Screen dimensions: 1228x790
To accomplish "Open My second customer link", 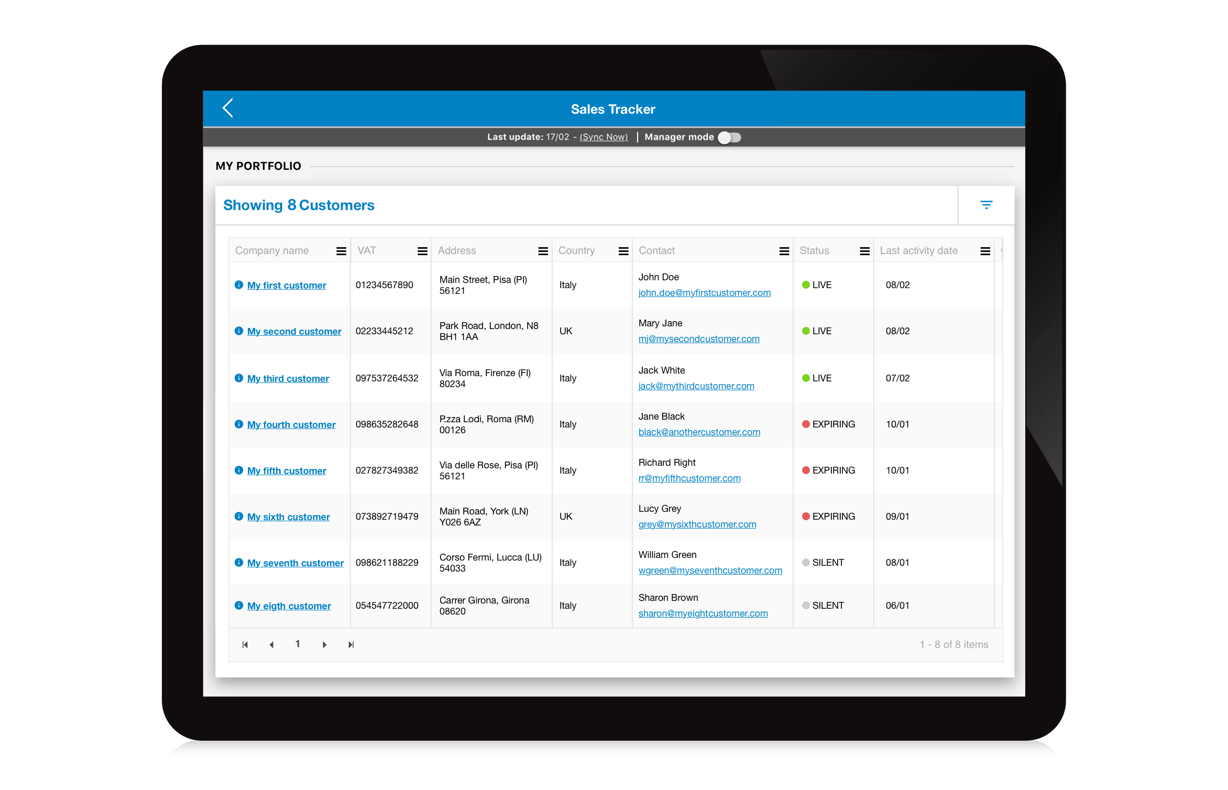I will (294, 332).
